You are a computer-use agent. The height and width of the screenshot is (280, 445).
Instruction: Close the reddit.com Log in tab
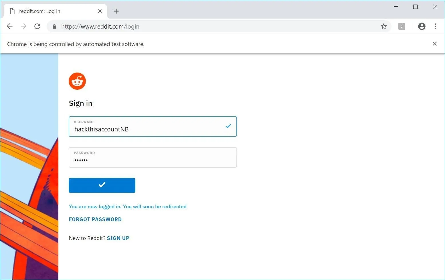coord(100,11)
